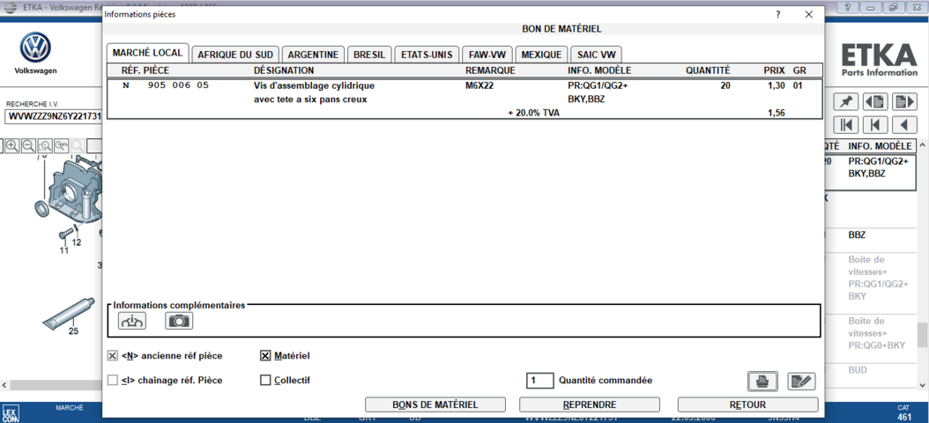The image size is (929, 423).
Task: Open the illustration info icon in Informations complémentaires
Action: point(132,321)
